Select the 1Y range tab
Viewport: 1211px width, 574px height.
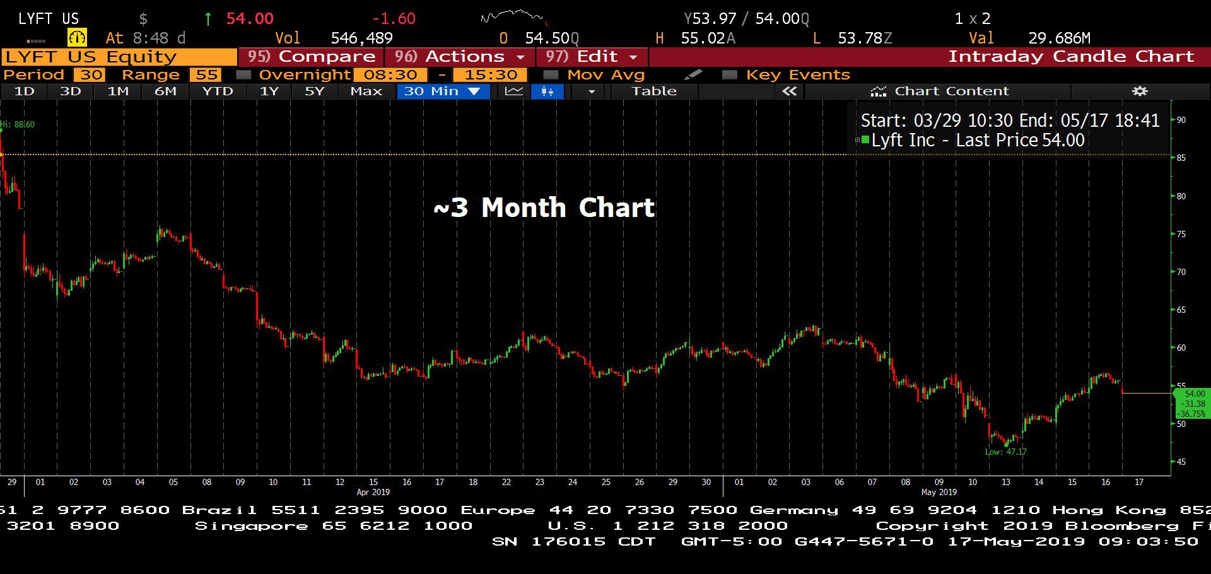pyautogui.click(x=269, y=91)
